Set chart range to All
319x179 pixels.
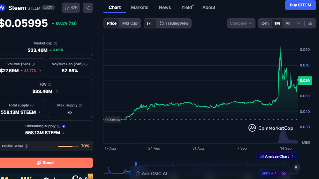[288, 23]
